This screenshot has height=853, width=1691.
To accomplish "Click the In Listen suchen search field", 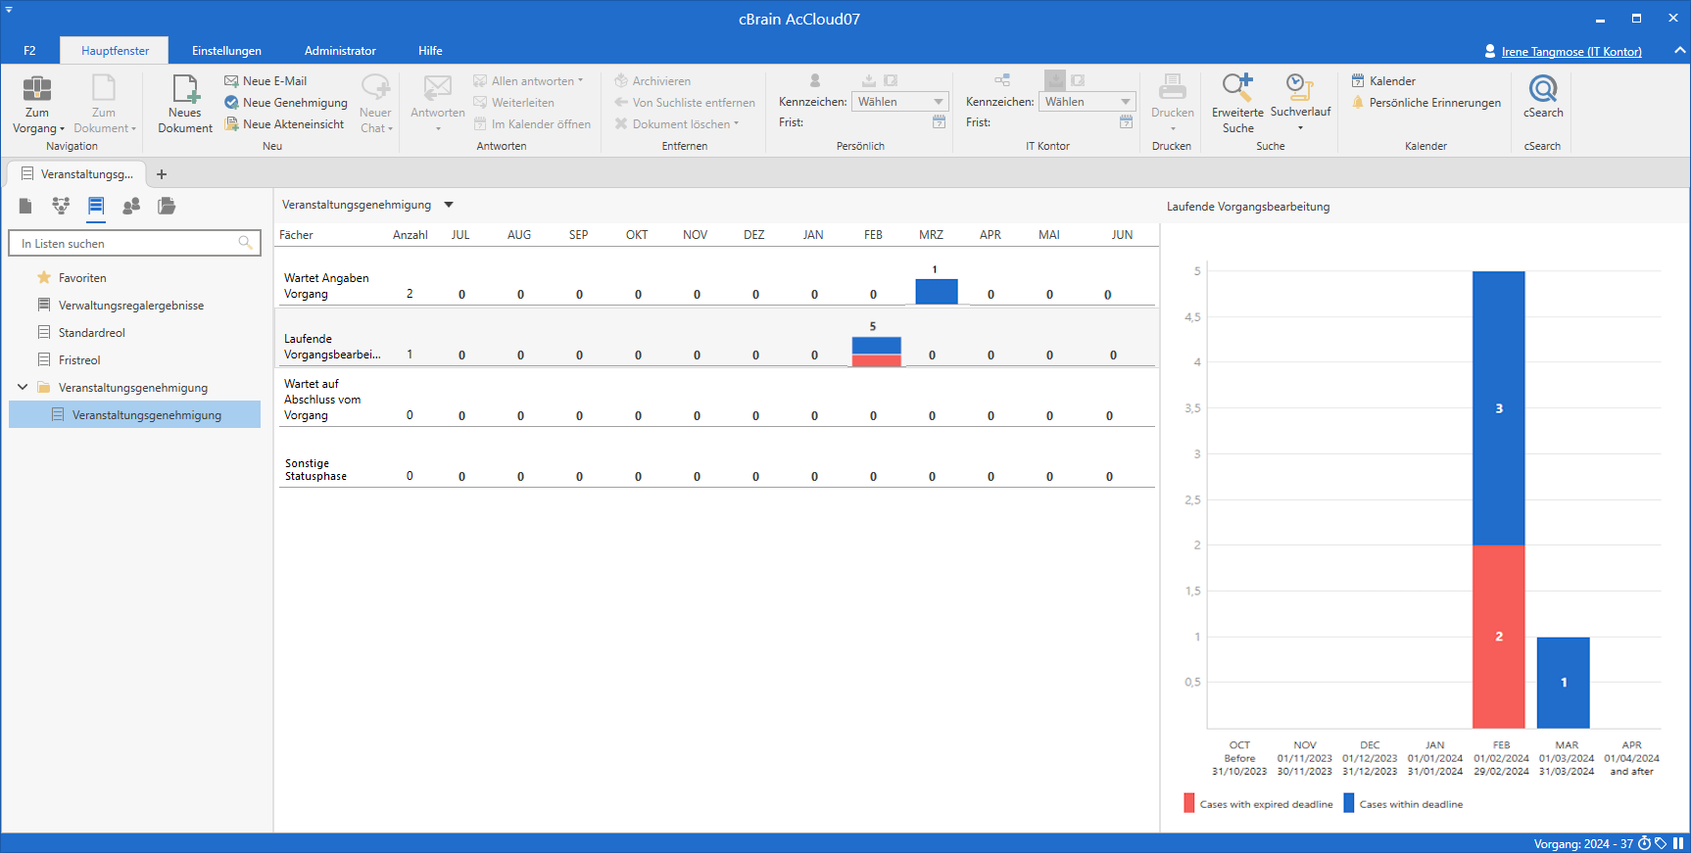I will coord(127,243).
